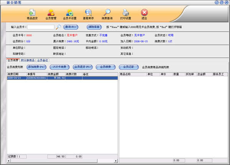Screen dimensions: 230x165
Task: Select the 2008-04-23 consumption record row
Action: pos(61,78)
